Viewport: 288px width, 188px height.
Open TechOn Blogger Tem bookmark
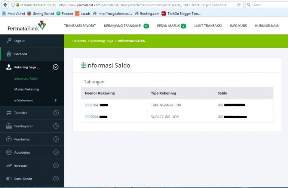181,13
